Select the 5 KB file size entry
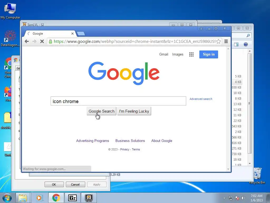 click(x=238, y=76)
